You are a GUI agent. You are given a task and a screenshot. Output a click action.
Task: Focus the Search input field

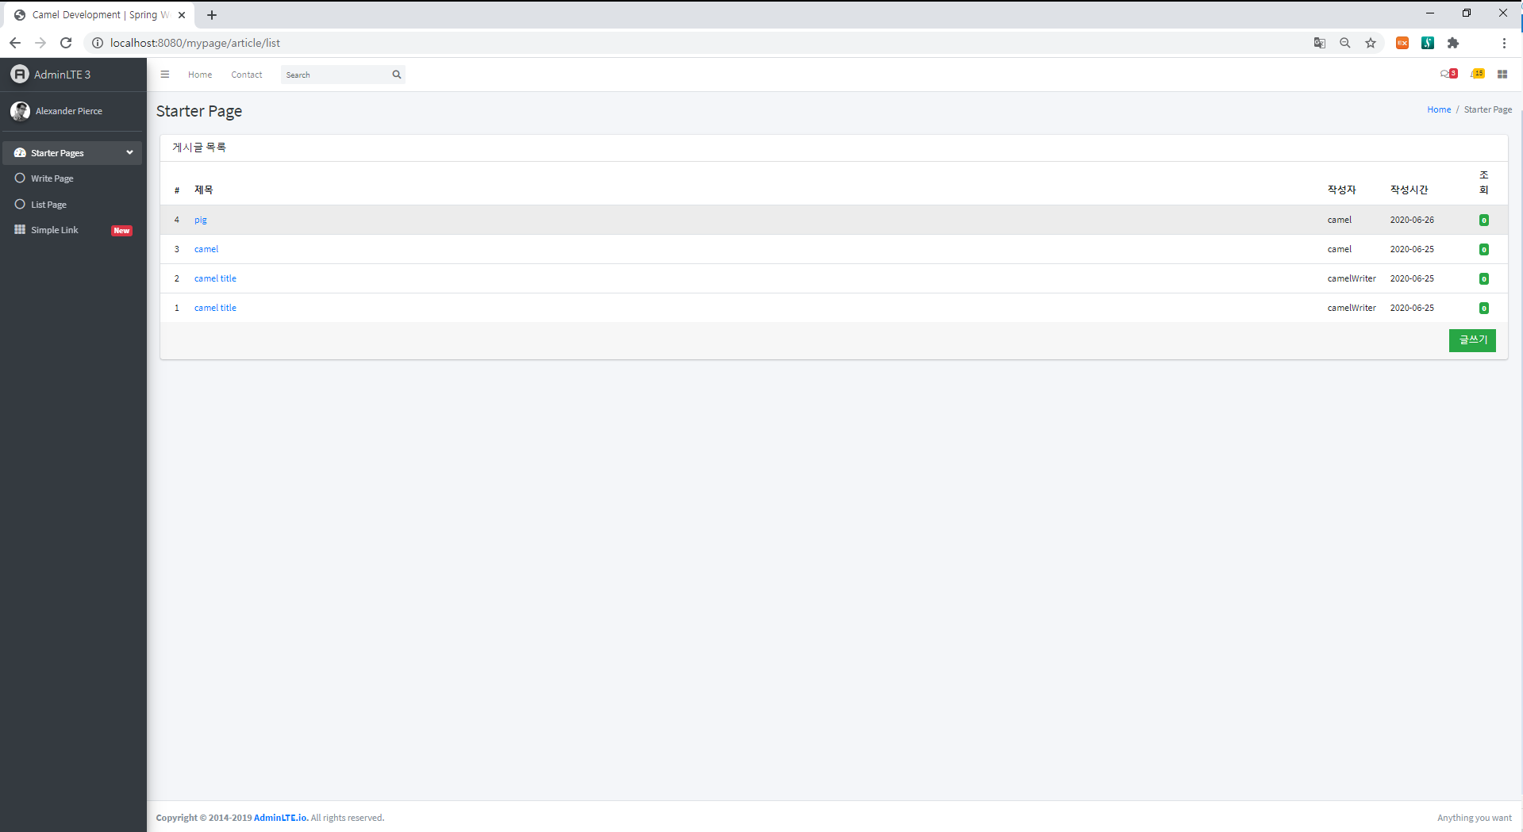(x=335, y=75)
